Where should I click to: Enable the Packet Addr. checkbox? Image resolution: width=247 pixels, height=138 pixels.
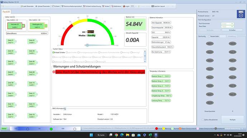click(209, 36)
